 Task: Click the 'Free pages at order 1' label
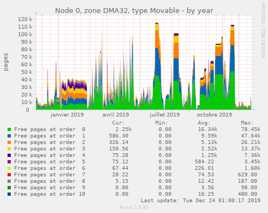[50, 136]
